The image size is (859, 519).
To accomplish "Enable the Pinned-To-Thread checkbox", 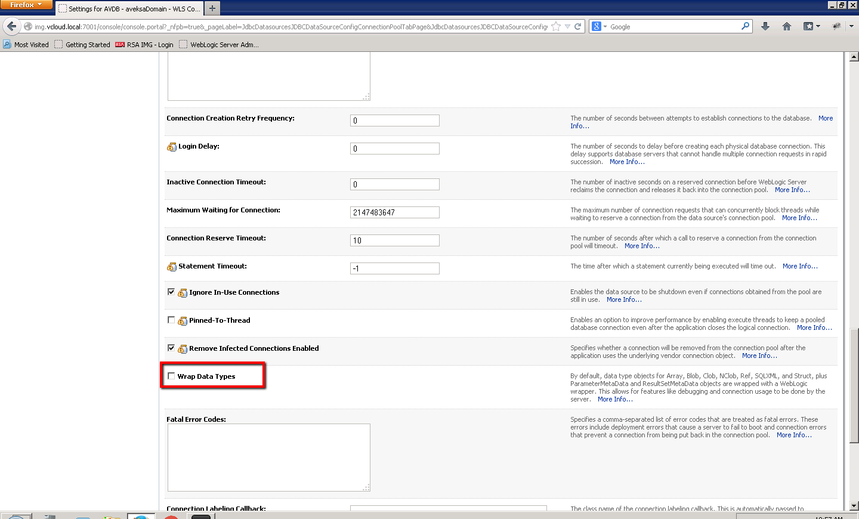I will [171, 320].
